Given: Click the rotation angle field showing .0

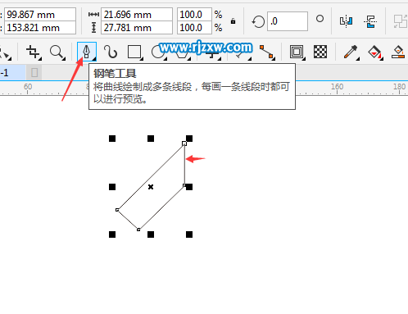Looking at the screenshot, I should click(288, 21).
